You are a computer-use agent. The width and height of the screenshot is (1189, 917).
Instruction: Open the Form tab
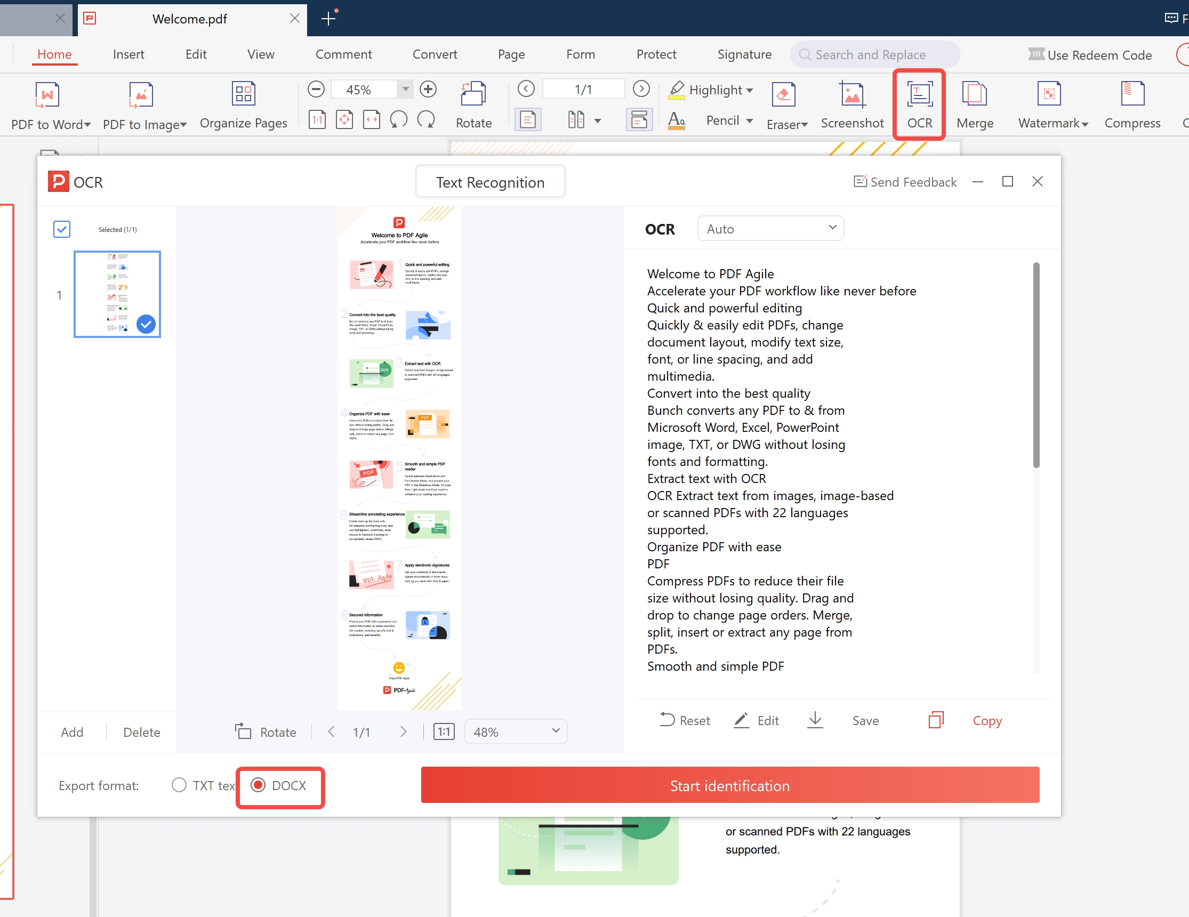pos(580,54)
